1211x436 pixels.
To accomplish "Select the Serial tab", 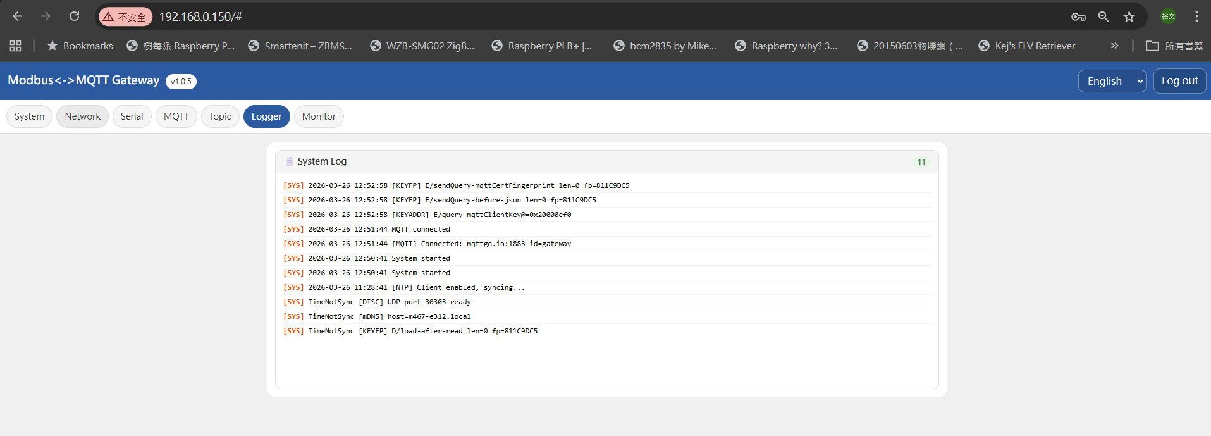I will pyautogui.click(x=132, y=116).
